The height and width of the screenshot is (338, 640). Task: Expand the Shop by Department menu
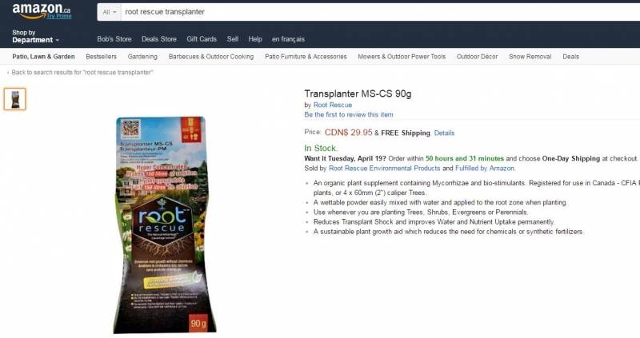(x=35, y=36)
